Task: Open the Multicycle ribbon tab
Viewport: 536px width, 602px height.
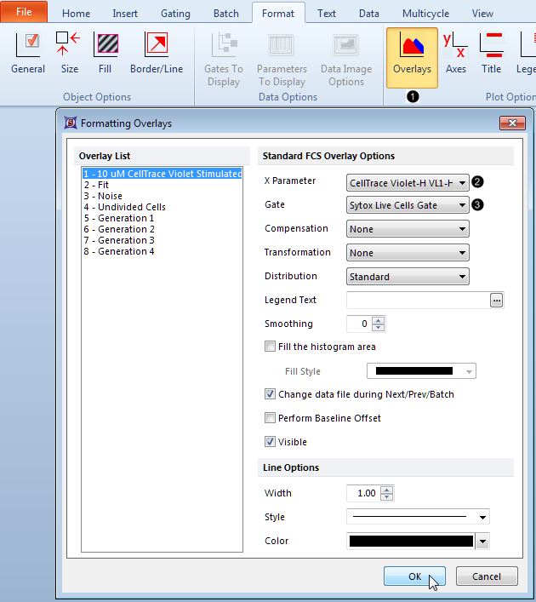Action: pyautogui.click(x=425, y=14)
